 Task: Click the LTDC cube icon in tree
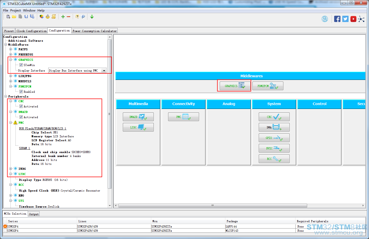coord(15,174)
